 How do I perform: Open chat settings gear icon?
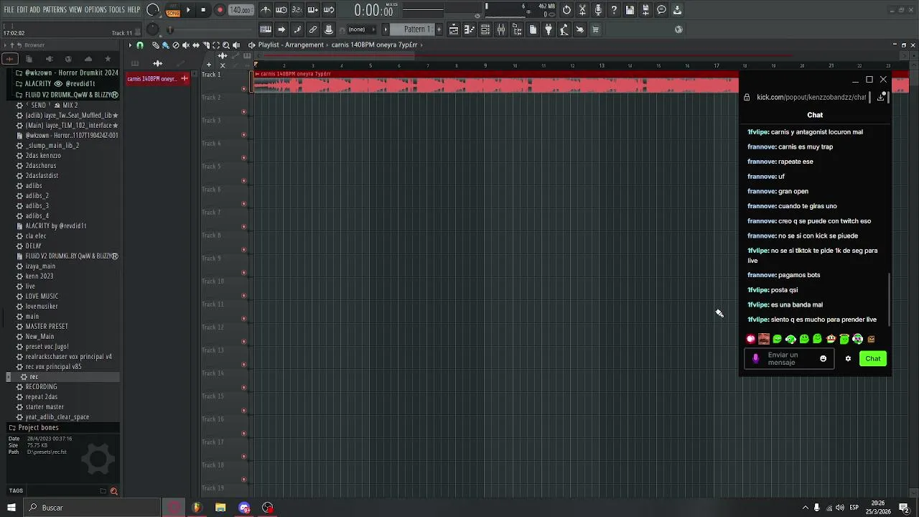(848, 358)
